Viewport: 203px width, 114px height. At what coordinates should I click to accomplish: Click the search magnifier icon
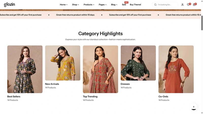(x=155, y=5)
